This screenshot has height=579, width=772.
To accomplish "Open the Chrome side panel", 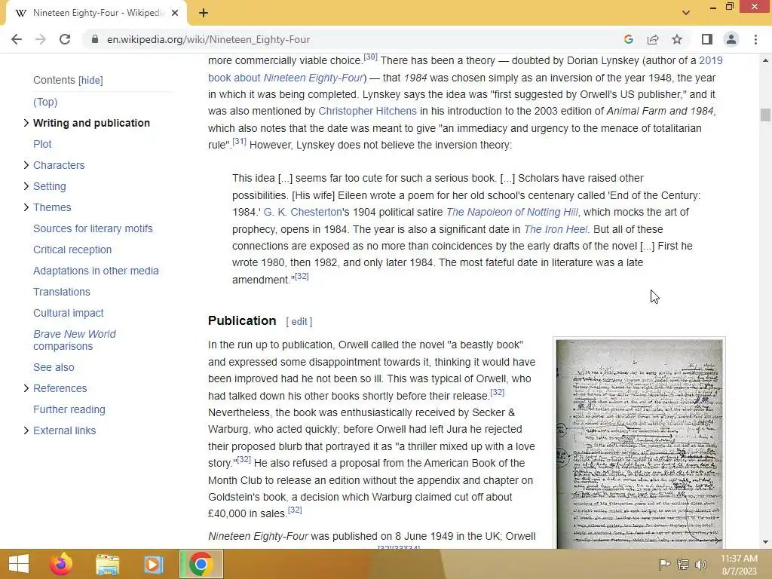I will 707,39.
